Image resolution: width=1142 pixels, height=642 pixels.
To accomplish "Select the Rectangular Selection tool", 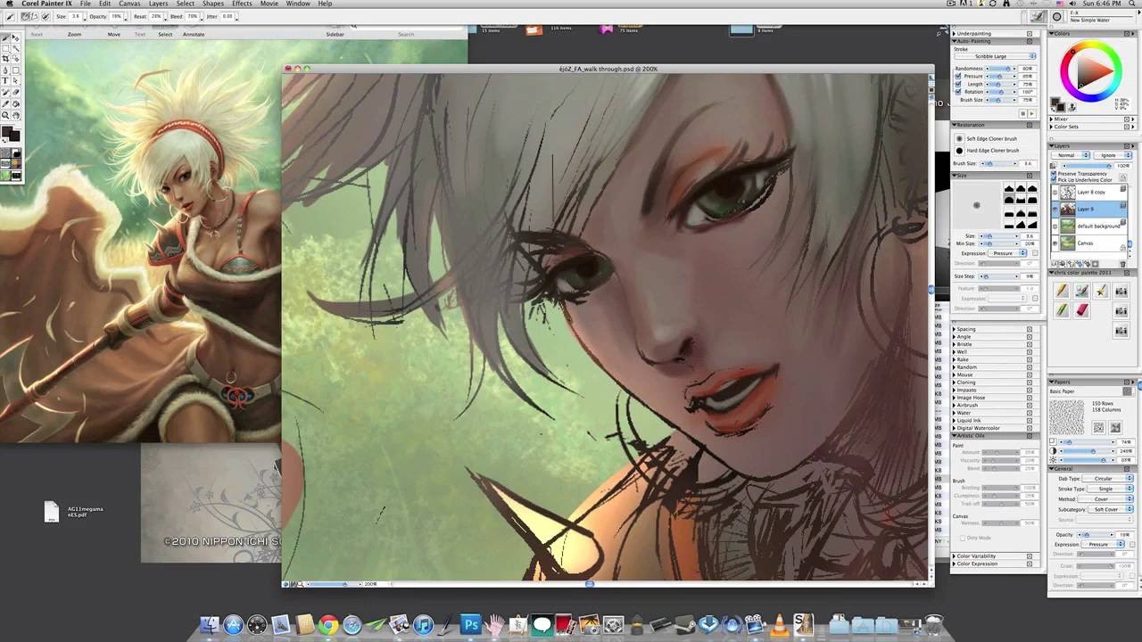I will pos(4,48).
